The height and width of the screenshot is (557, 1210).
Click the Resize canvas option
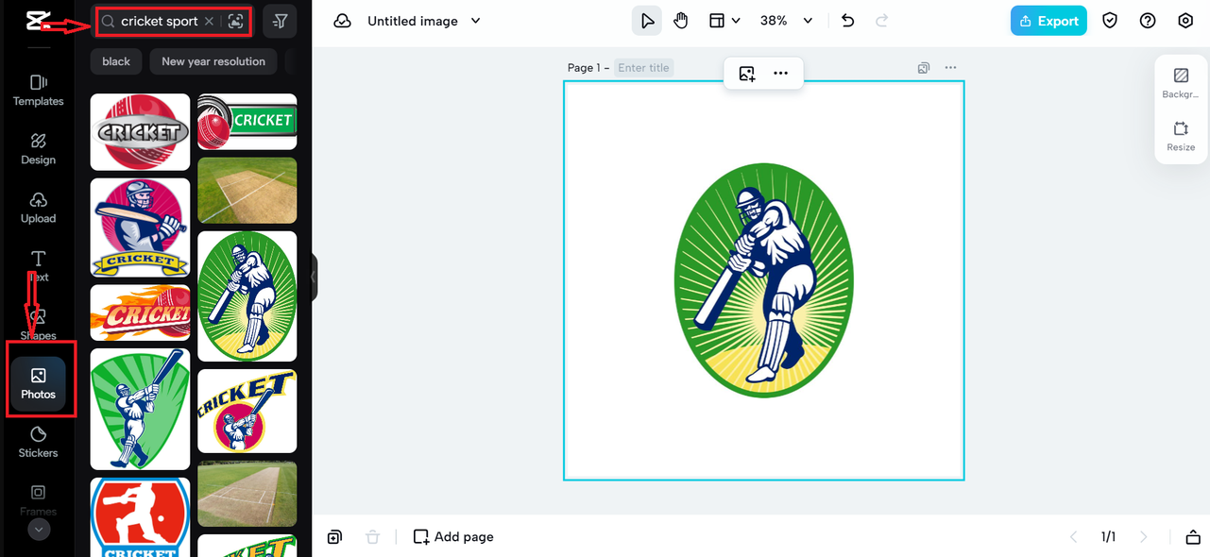click(x=1181, y=137)
